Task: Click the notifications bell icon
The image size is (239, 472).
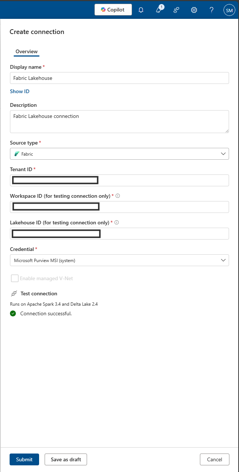Action: pyautogui.click(x=141, y=10)
